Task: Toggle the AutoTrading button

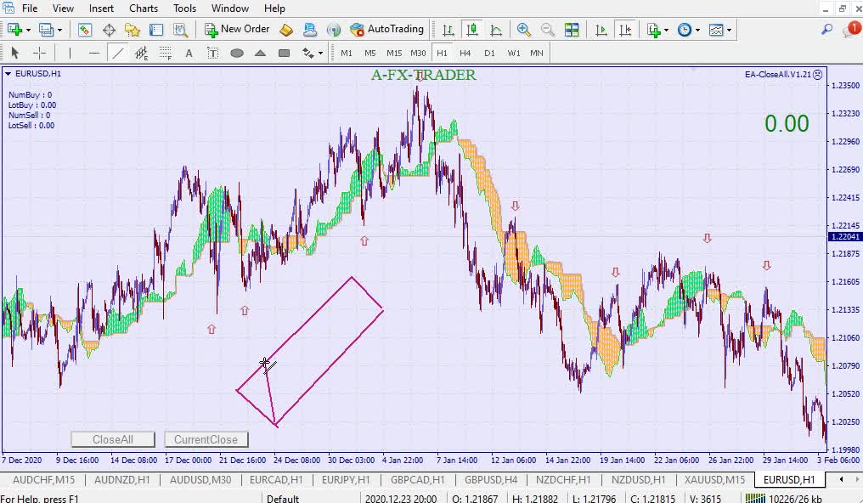Action: pyautogui.click(x=387, y=29)
